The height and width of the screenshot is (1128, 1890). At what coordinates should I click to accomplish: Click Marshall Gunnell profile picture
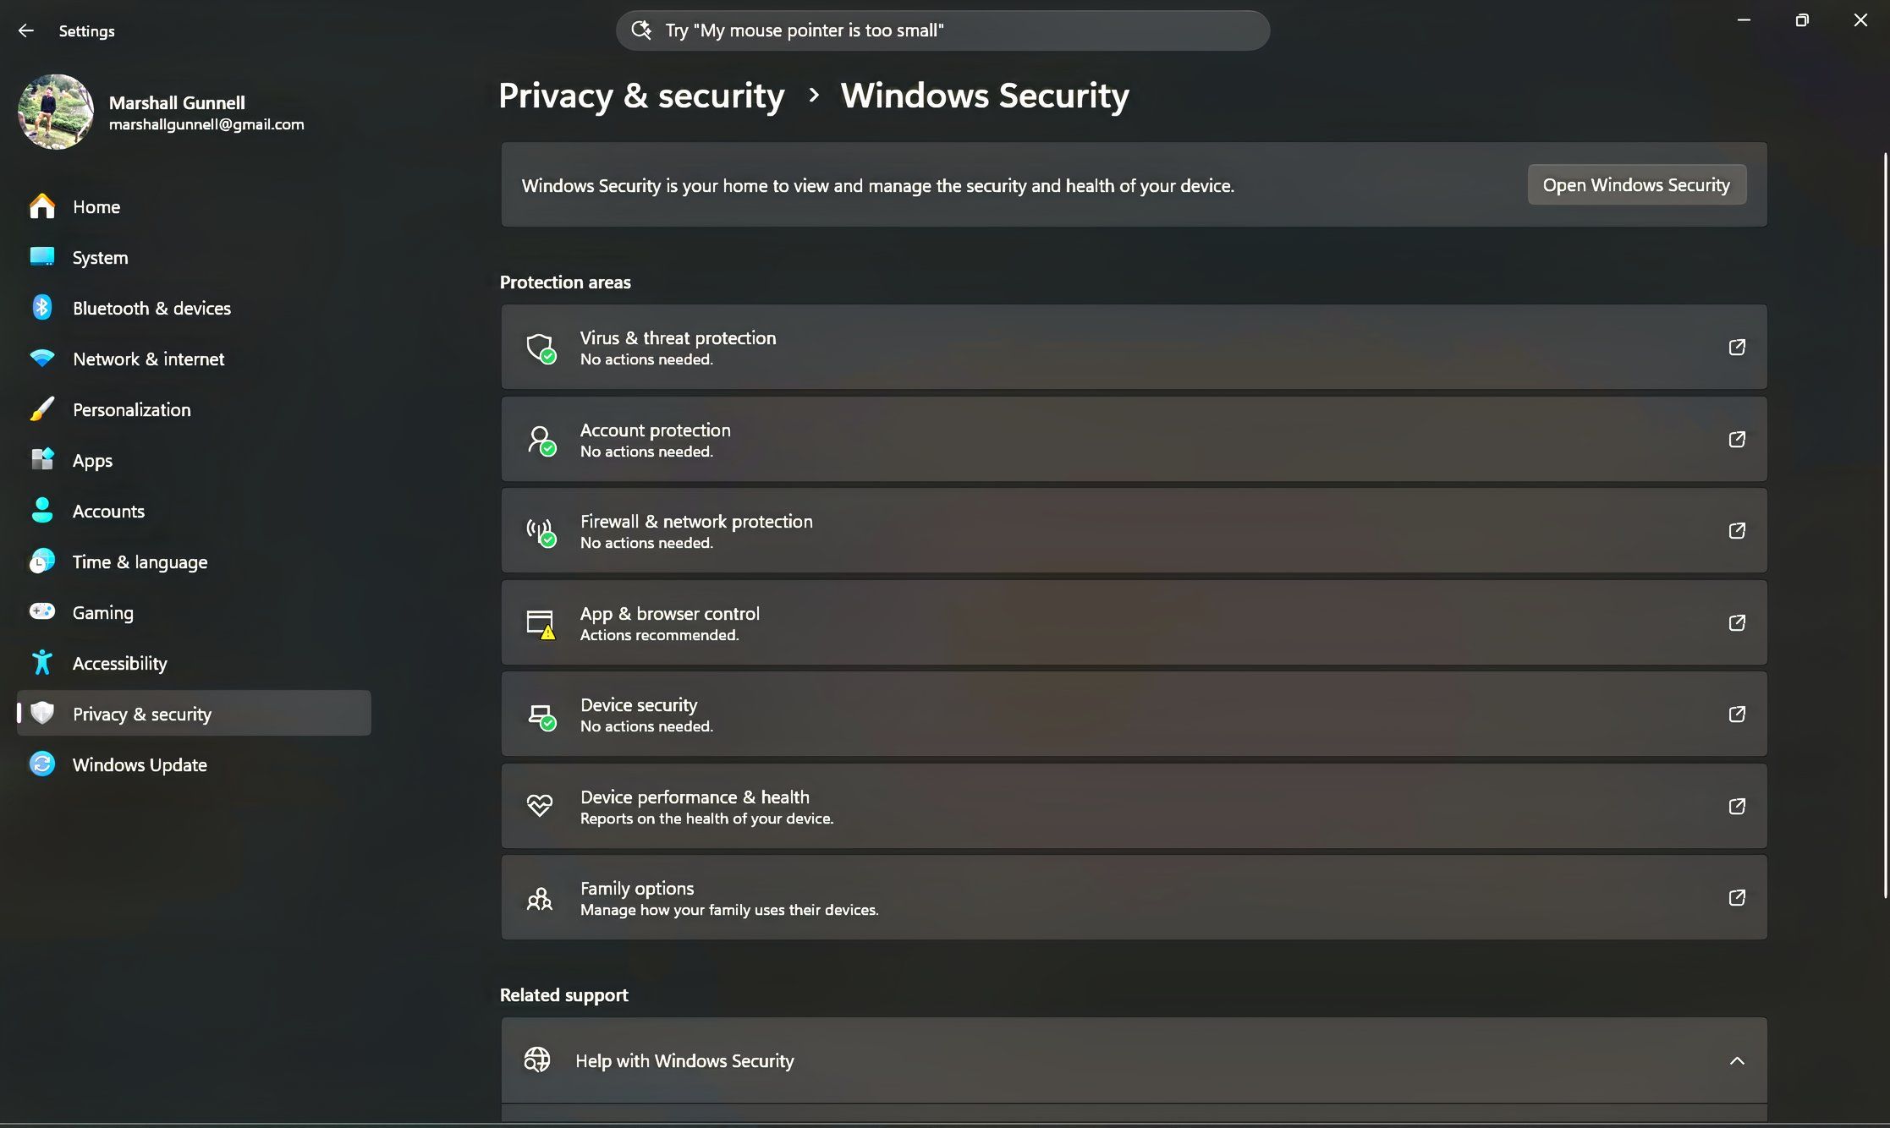coord(56,112)
